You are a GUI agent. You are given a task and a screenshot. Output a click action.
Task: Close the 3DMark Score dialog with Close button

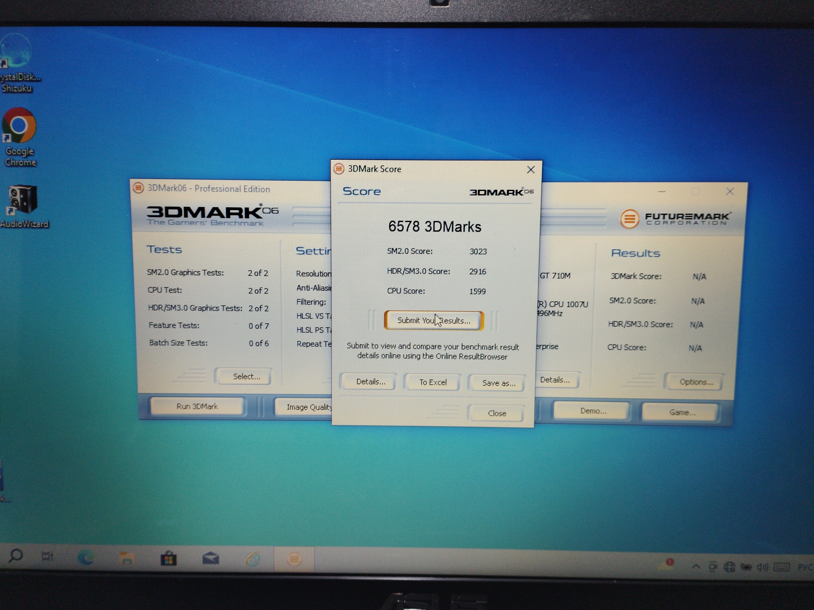click(x=496, y=413)
